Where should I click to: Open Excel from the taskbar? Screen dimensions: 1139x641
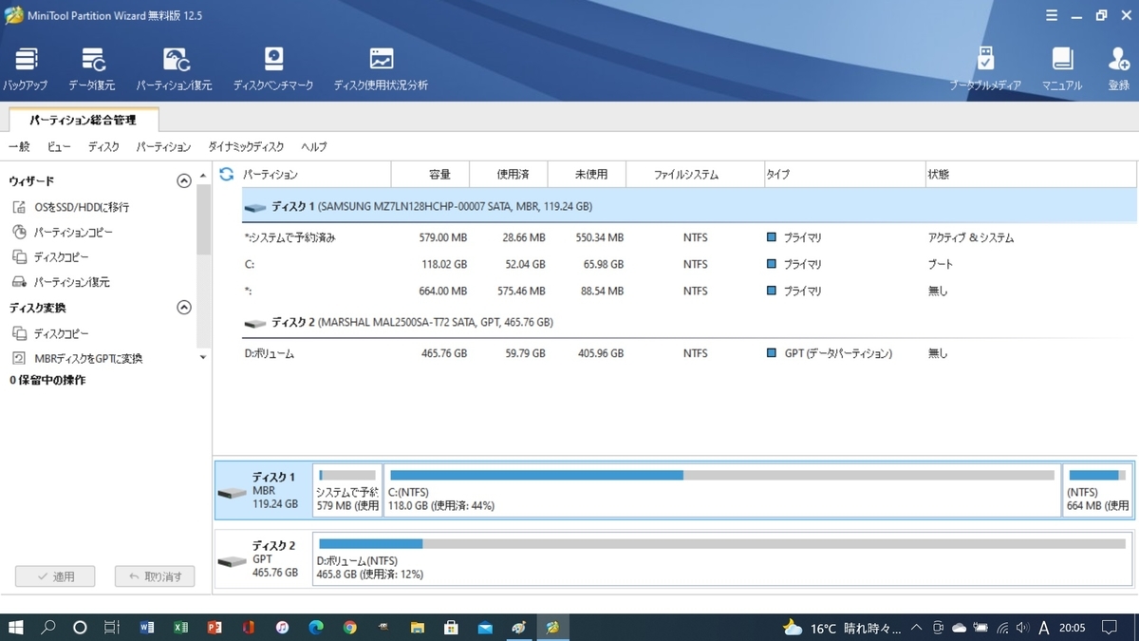coord(180,628)
